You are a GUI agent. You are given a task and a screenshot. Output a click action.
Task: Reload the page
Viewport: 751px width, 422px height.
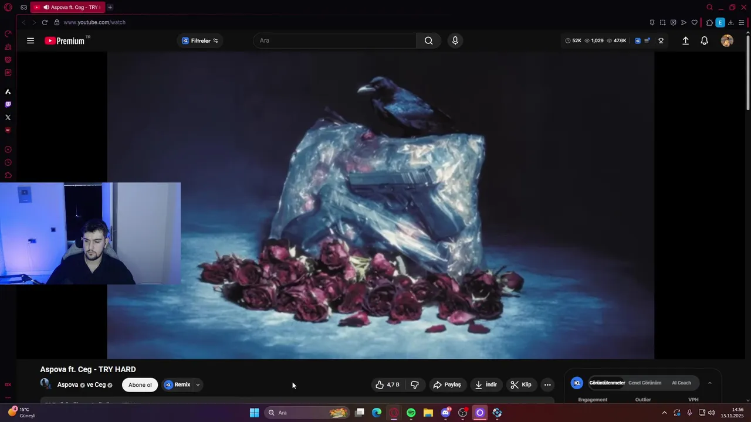point(45,22)
